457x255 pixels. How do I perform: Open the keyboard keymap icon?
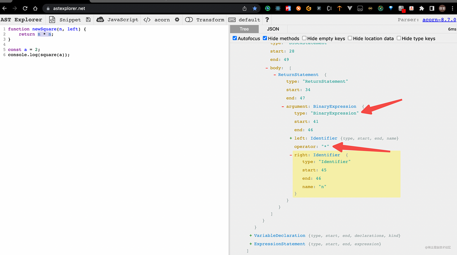tap(232, 20)
